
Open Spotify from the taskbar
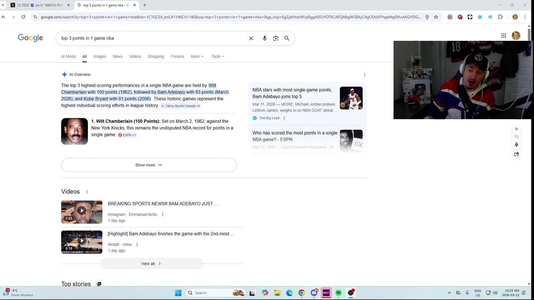[x=338, y=293]
